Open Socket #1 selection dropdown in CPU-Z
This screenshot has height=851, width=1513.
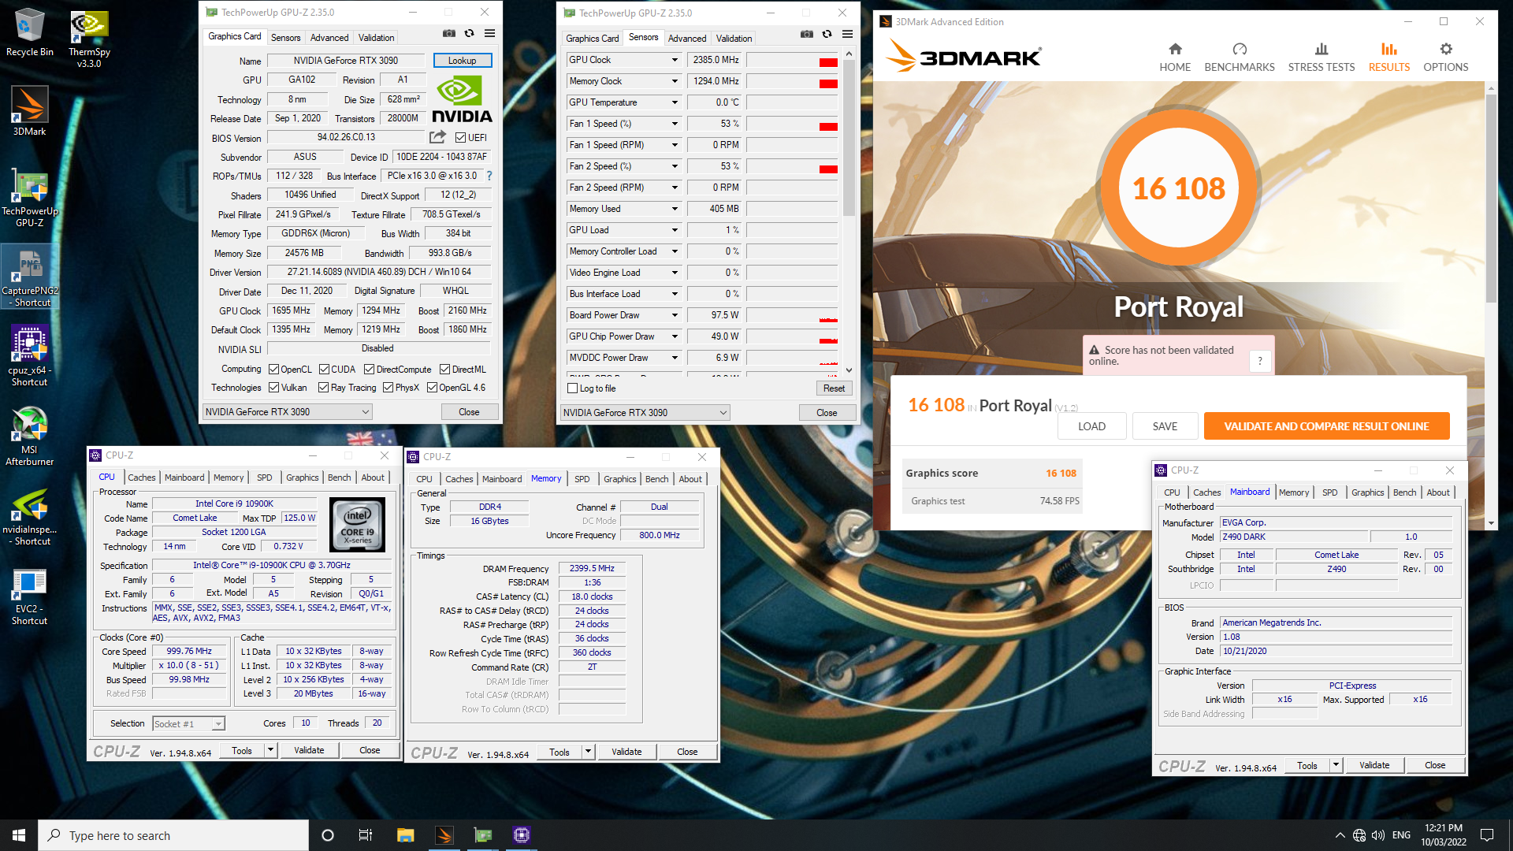[188, 723]
